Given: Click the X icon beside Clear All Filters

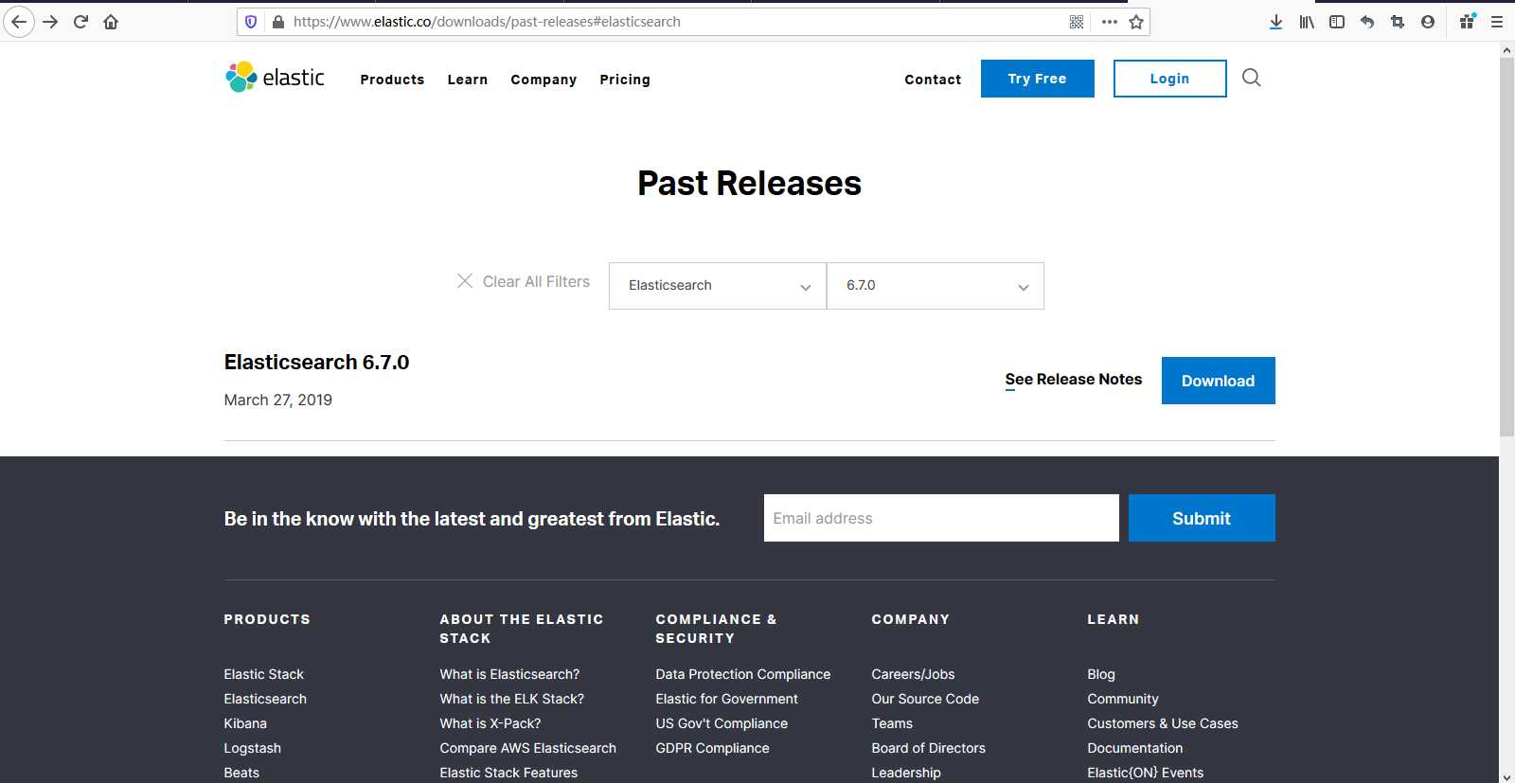Looking at the screenshot, I should coord(465,280).
